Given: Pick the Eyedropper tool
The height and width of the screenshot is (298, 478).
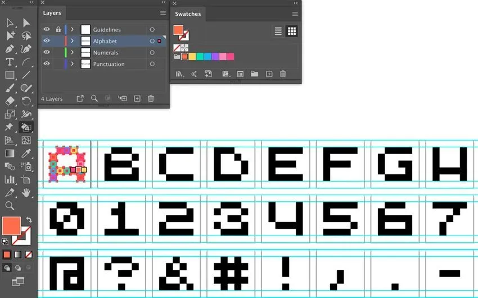Looking at the screenshot, I should tap(26, 153).
